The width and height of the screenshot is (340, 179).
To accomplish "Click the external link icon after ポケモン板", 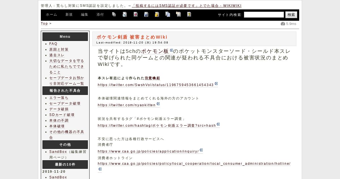I will coord(171,50).
